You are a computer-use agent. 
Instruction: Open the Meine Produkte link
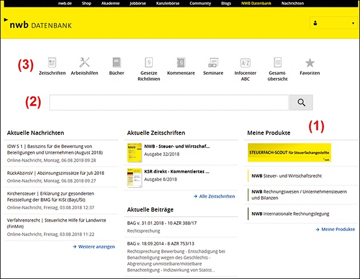(x=334, y=229)
